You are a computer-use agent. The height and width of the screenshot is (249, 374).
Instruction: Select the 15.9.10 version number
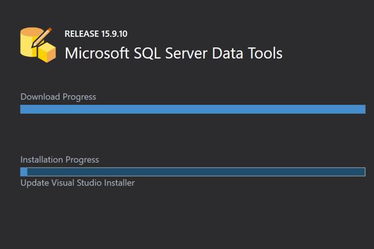click(x=115, y=34)
